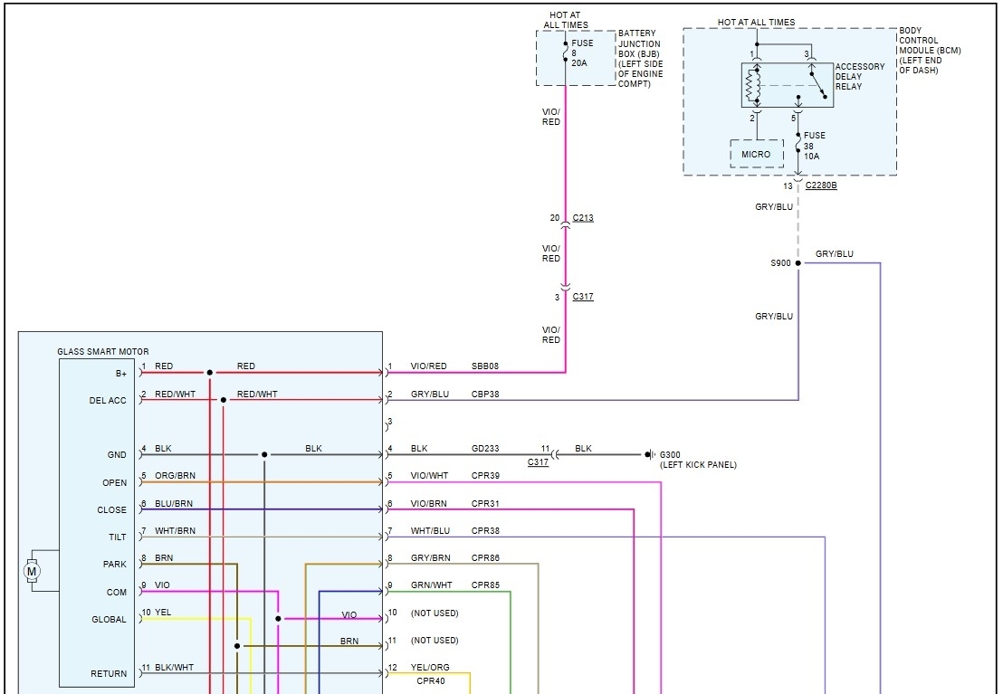Image resolution: width=1003 pixels, height=694 pixels.
Task: Click the G300 ground symbol
Action: point(649,455)
